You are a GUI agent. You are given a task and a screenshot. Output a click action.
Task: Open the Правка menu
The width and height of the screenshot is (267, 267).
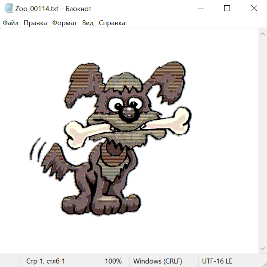click(x=35, y=23)
